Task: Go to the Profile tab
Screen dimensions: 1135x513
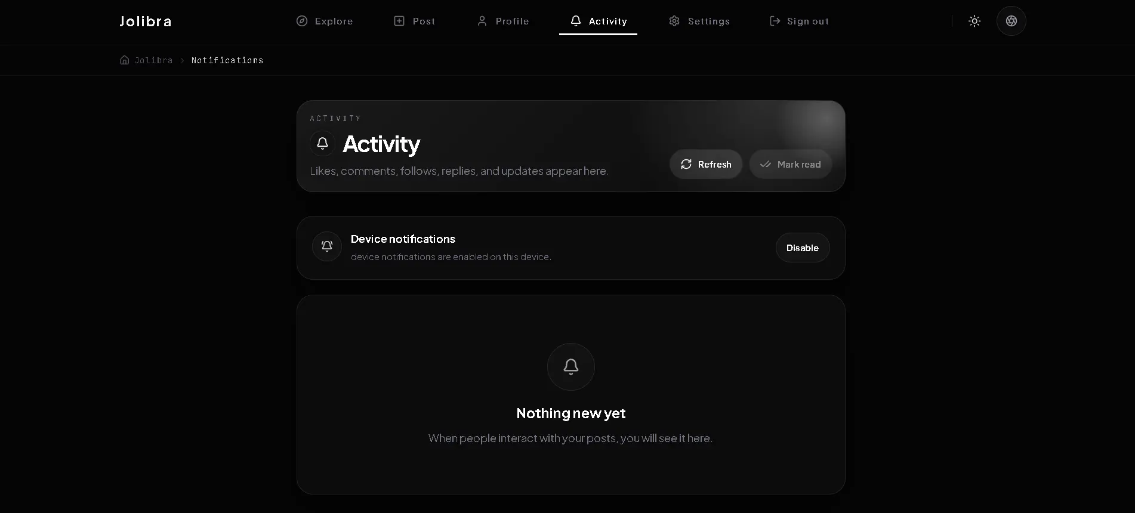Action: [503, 21]
